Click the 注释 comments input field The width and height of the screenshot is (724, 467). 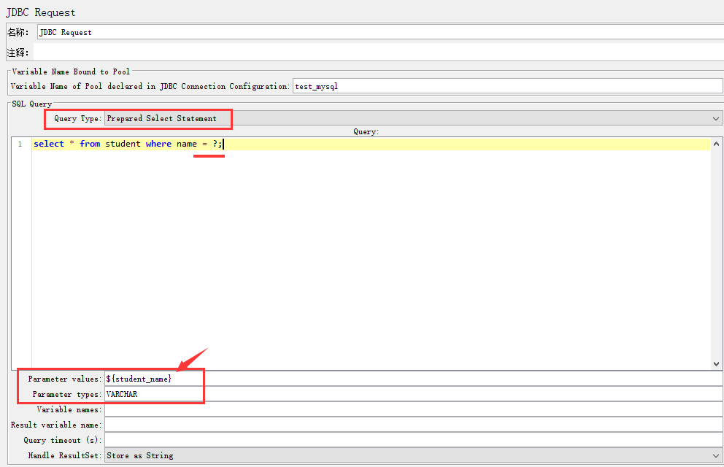380,53
